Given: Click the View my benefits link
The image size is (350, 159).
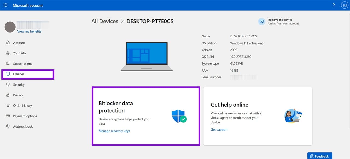Looking at the screenshot, I should [x=29, y=31].
